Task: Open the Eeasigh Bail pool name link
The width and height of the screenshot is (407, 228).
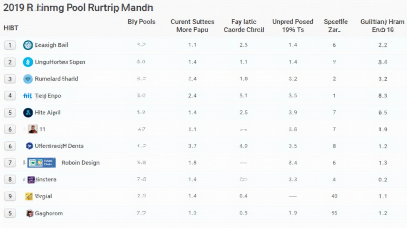Action: [52, 45]
